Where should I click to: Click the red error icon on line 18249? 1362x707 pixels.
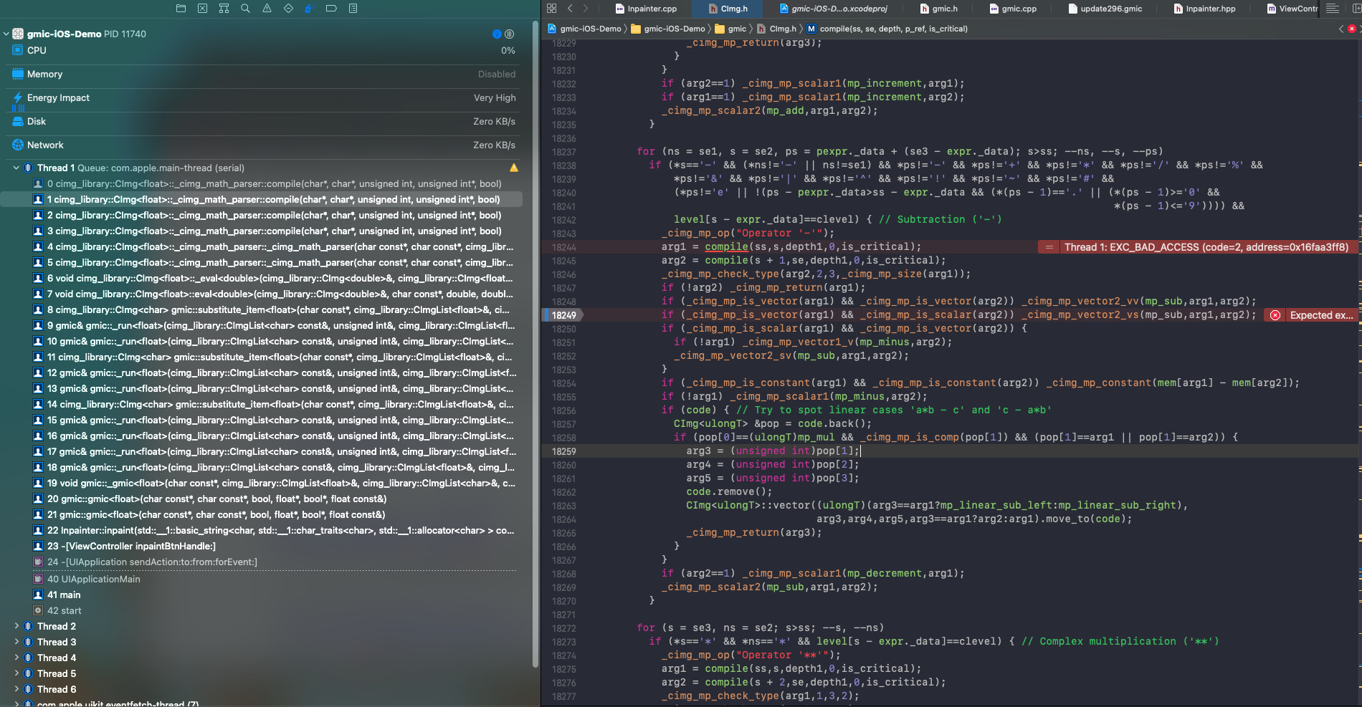pos(1275,315)
